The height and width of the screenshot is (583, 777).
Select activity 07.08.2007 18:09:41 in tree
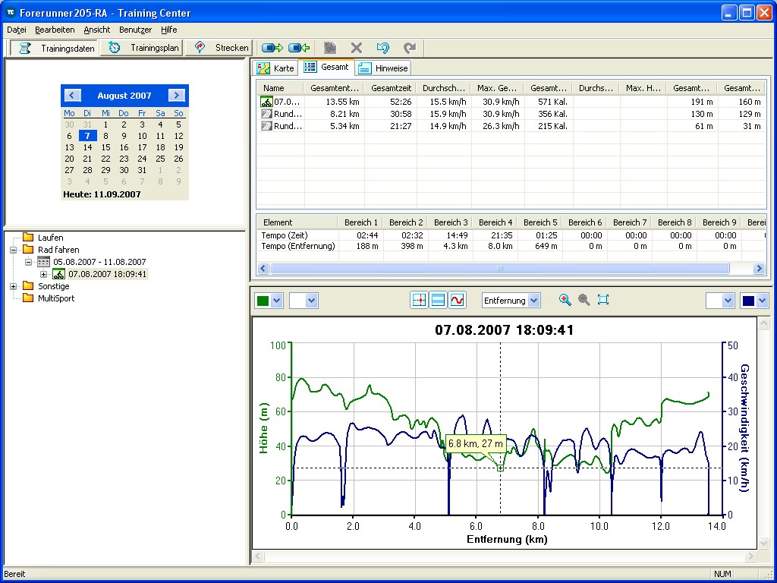pos(107,273)
